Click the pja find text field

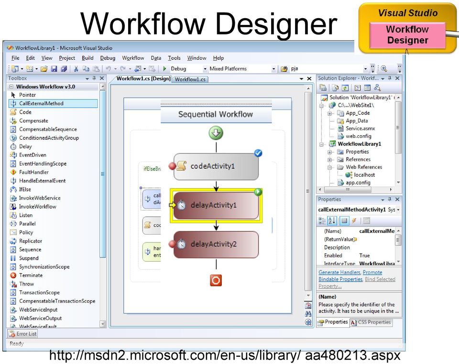click(x=327, y=69)
